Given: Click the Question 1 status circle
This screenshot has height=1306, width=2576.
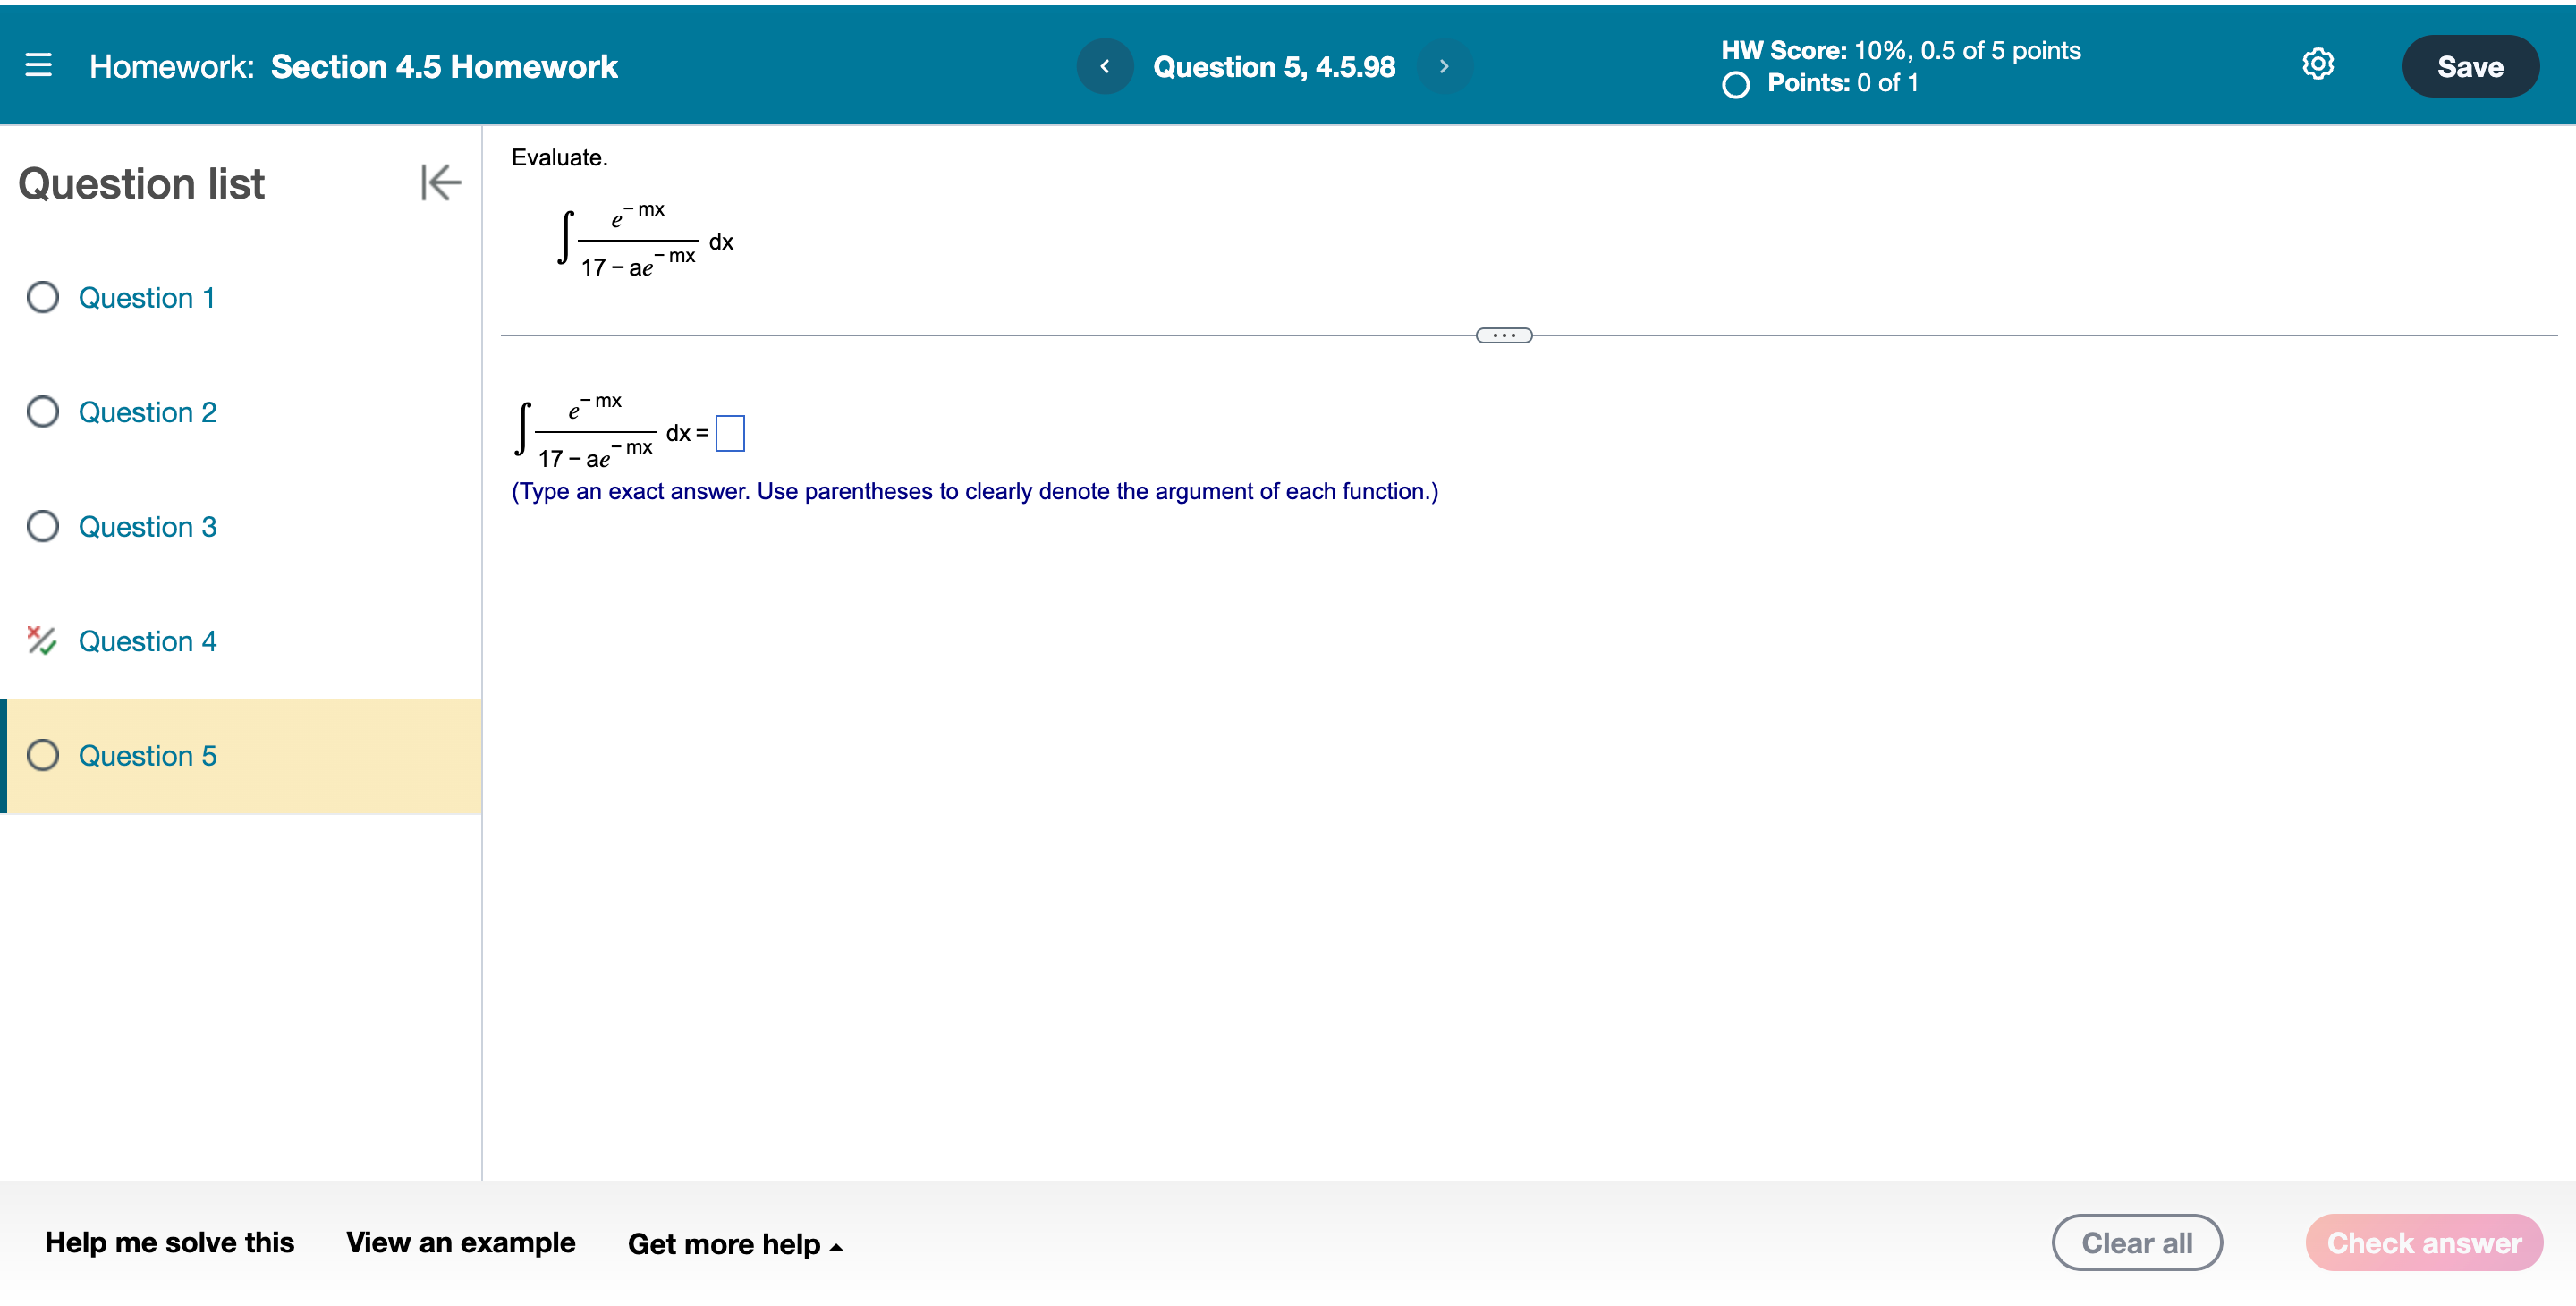Looking at the screenshot, I should [x=42, y=297].
